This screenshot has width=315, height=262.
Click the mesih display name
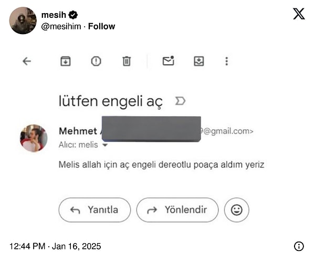click(54, 15)
